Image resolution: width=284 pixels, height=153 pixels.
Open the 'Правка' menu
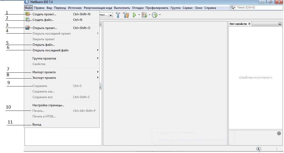39,8
